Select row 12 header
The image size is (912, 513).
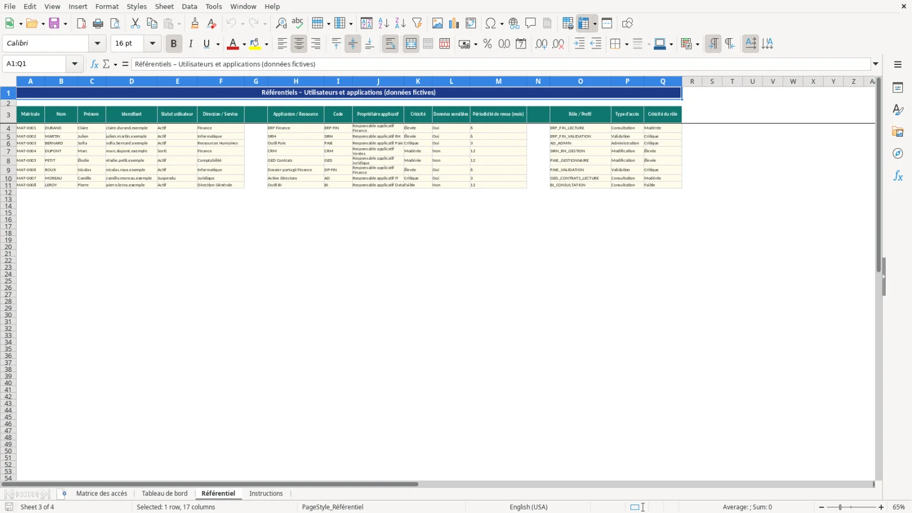[x=8, y=193]
